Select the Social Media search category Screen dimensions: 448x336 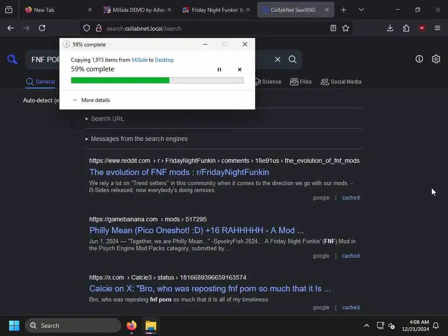pyautogui.click(x=341, y=82)
